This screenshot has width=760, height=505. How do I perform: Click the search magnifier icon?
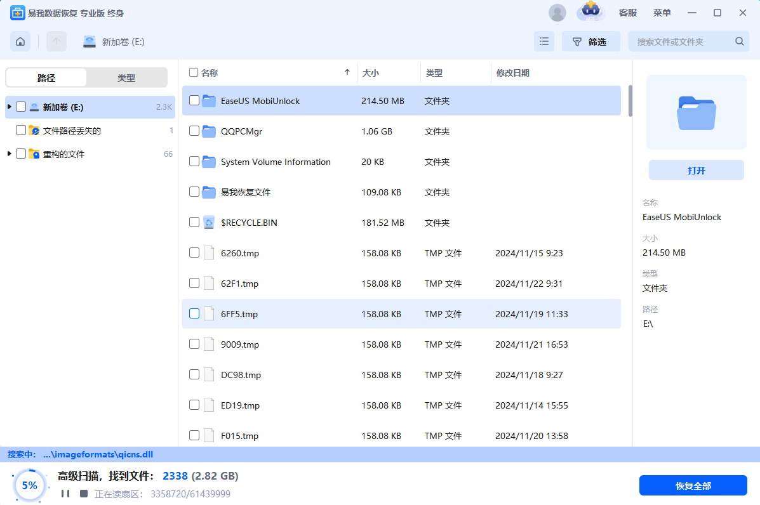[x=739, y=42]
